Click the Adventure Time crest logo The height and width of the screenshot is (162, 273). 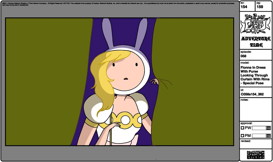coord(256,24)
